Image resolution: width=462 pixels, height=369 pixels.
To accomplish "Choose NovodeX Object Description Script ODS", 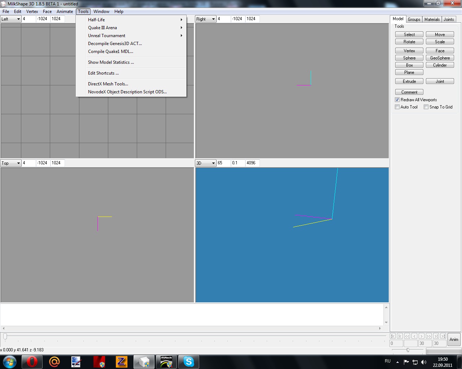I will [131, 92].
